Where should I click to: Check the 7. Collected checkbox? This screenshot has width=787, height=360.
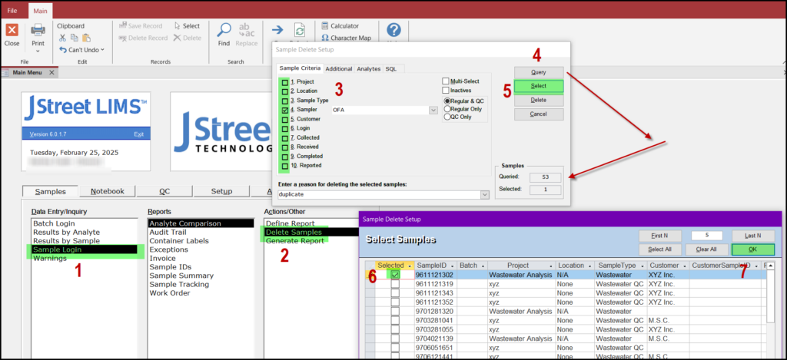pos(285,138)
